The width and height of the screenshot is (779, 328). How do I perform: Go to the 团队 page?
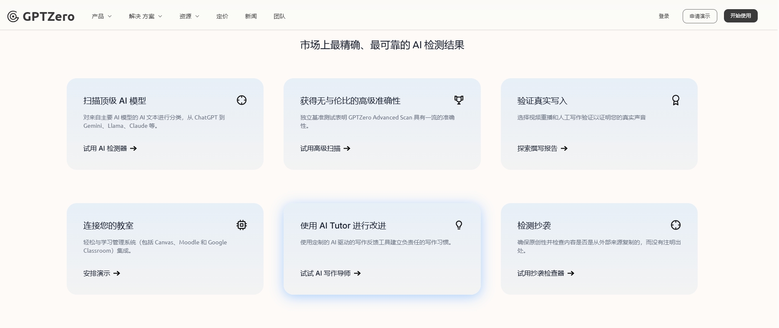(279, 16)
